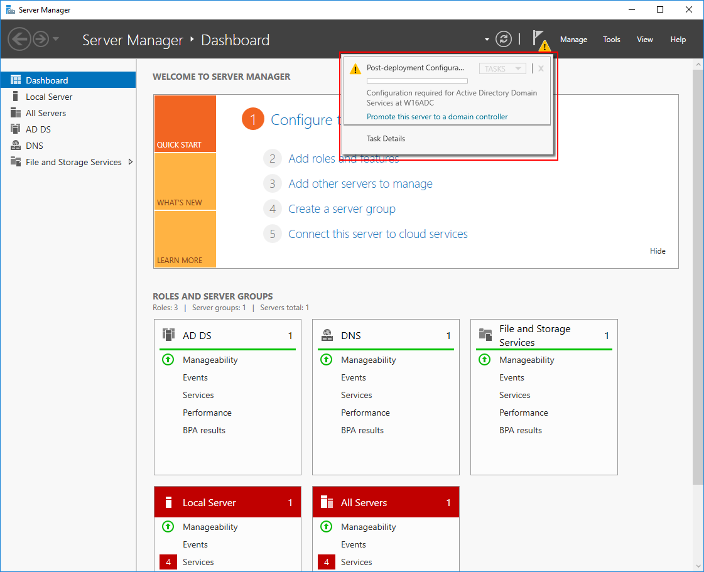The height and width of the screenshot is (572, 704).
Task: Select the QUICK START tile
Action: tap(185, 124)
